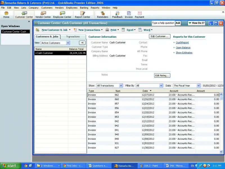Screen dimensions: 225x169
Task: Sort by the Date column header
Action: tap(155, 91)
